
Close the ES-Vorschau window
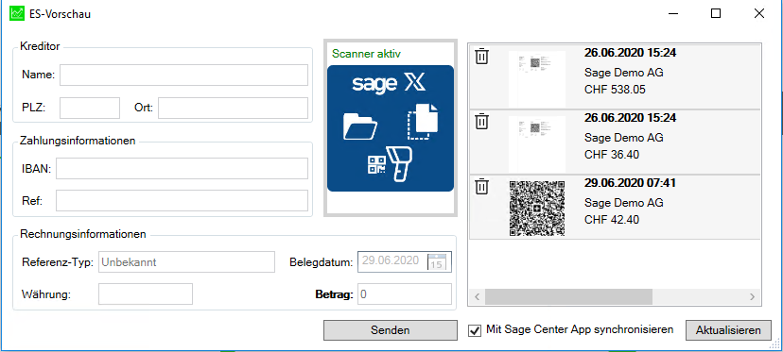(x=759, y=13)
